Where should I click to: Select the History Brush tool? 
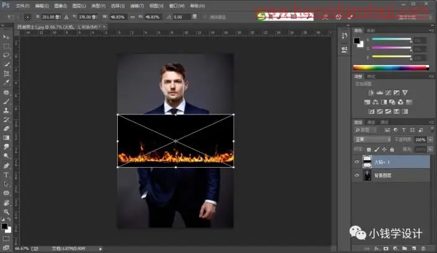(x=6, y=119)
